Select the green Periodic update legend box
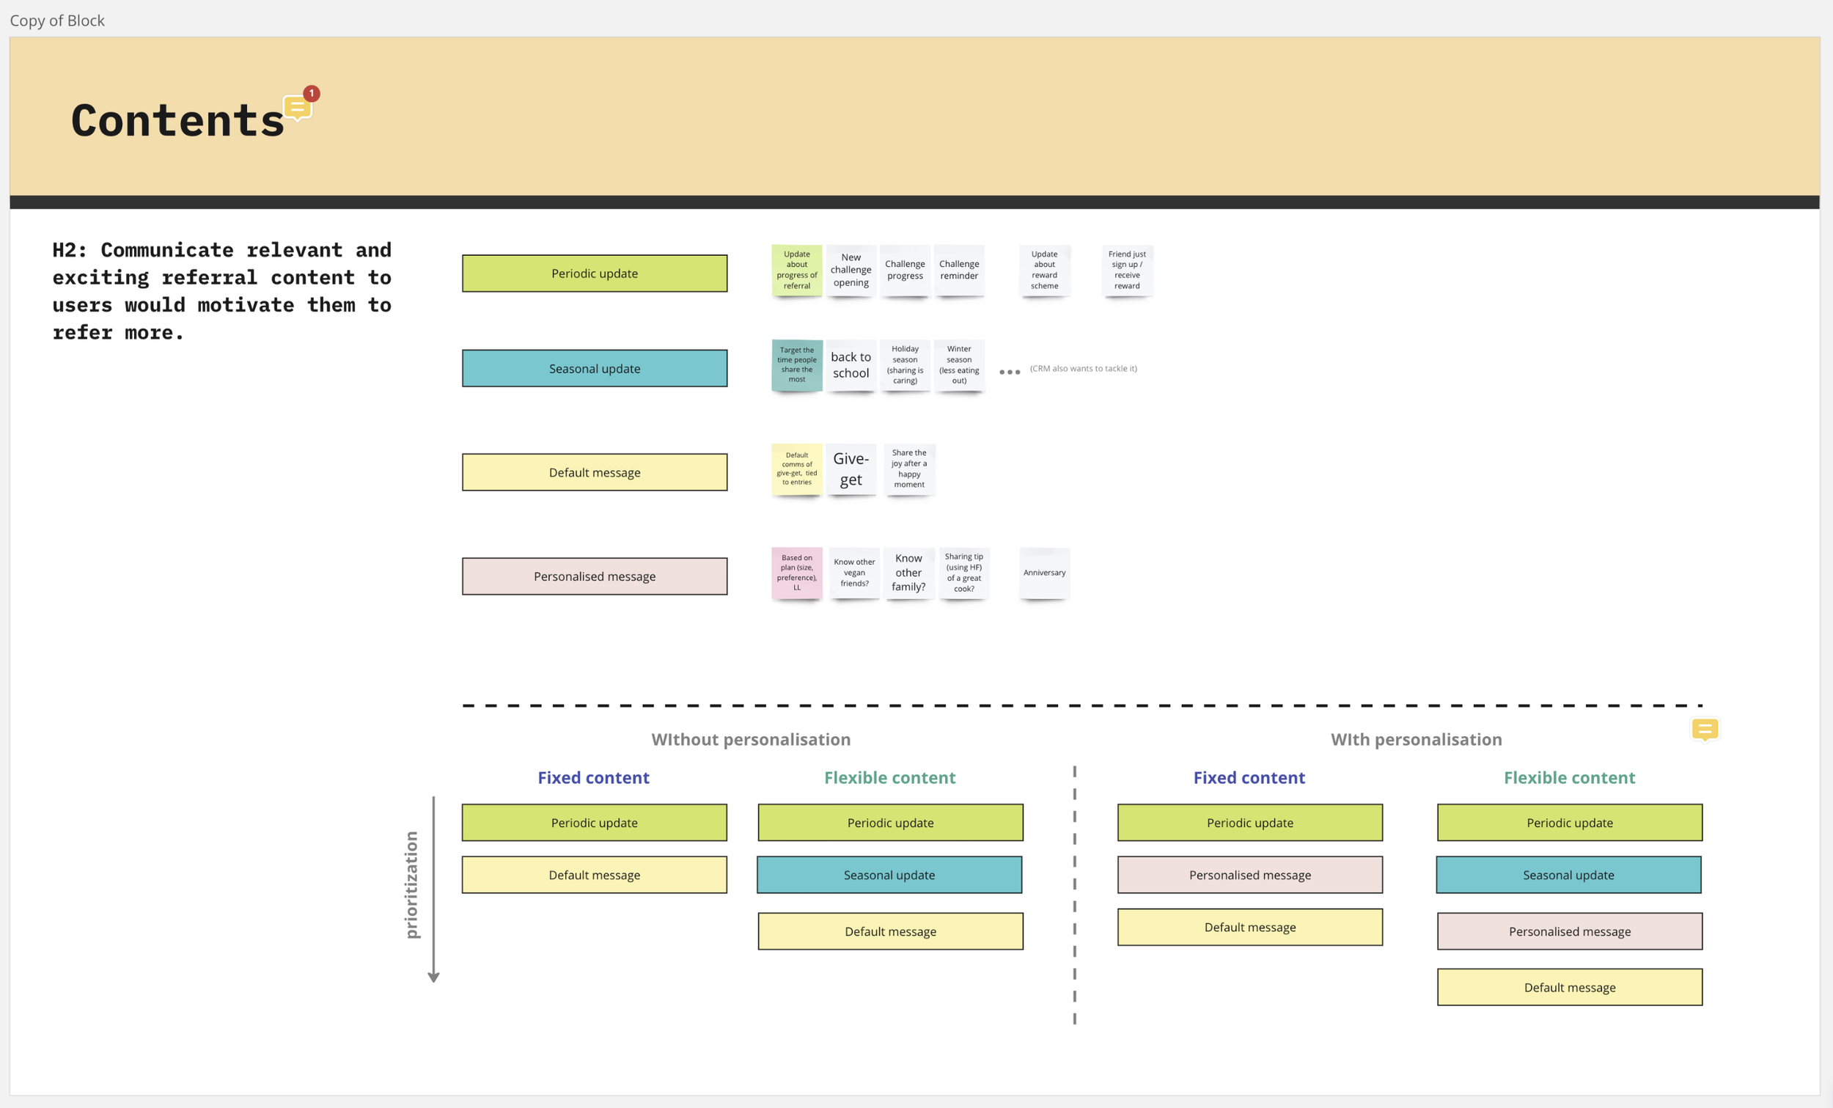Image resolution: width=1833 pixels, height=1108 pixels. click(x=595, y=274)
